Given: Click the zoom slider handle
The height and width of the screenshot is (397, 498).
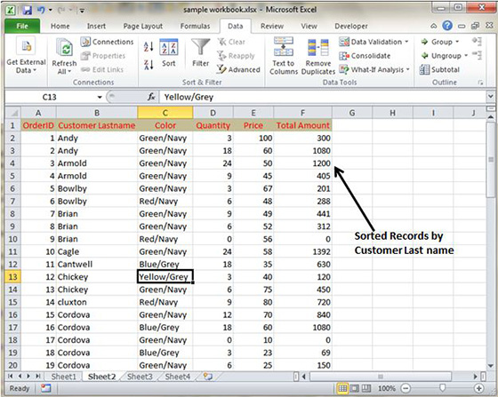Looking at the screenshot, I should point(442,388).
